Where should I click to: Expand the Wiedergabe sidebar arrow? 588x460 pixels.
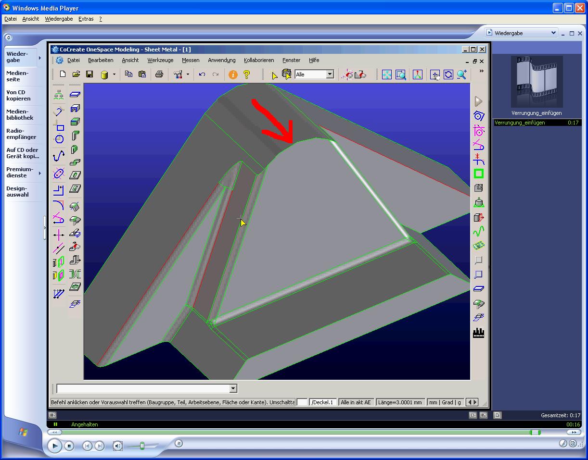coord(40,58)
